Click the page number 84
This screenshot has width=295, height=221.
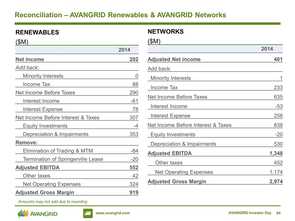[x=278, y=213]
